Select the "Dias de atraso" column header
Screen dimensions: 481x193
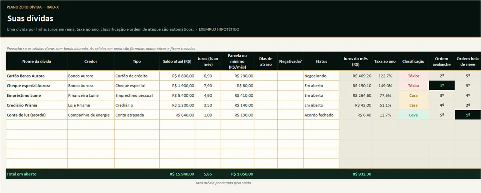coord(266,61)
